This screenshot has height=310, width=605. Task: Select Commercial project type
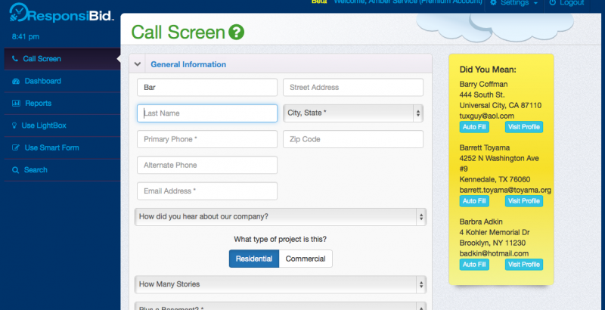coord(306,259)
